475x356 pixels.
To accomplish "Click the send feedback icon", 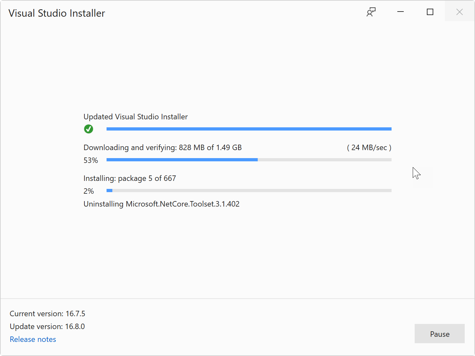I will point(371,12).
